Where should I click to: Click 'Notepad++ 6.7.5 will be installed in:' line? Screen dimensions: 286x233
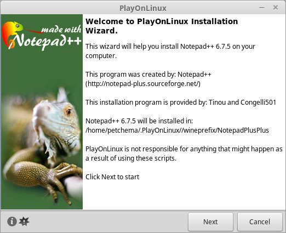pos(139,121)
